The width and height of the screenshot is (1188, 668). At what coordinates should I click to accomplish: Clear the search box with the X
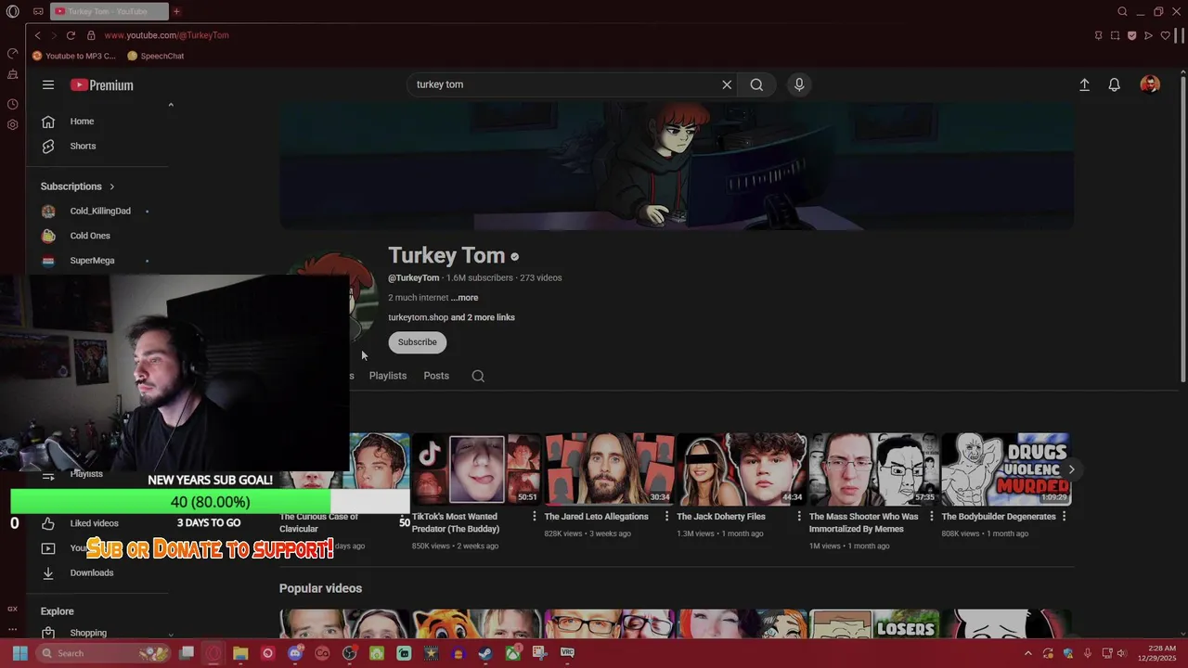tap(727, 84)
